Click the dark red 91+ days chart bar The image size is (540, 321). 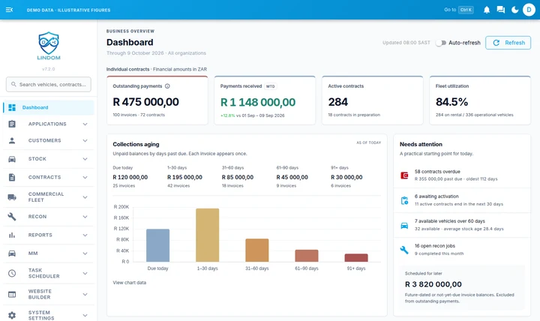pyautogui.click(x=356, y=258)
